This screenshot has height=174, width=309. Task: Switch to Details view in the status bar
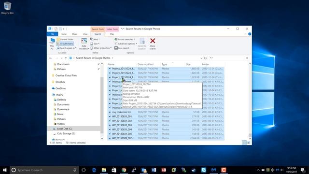click(244, 143)
